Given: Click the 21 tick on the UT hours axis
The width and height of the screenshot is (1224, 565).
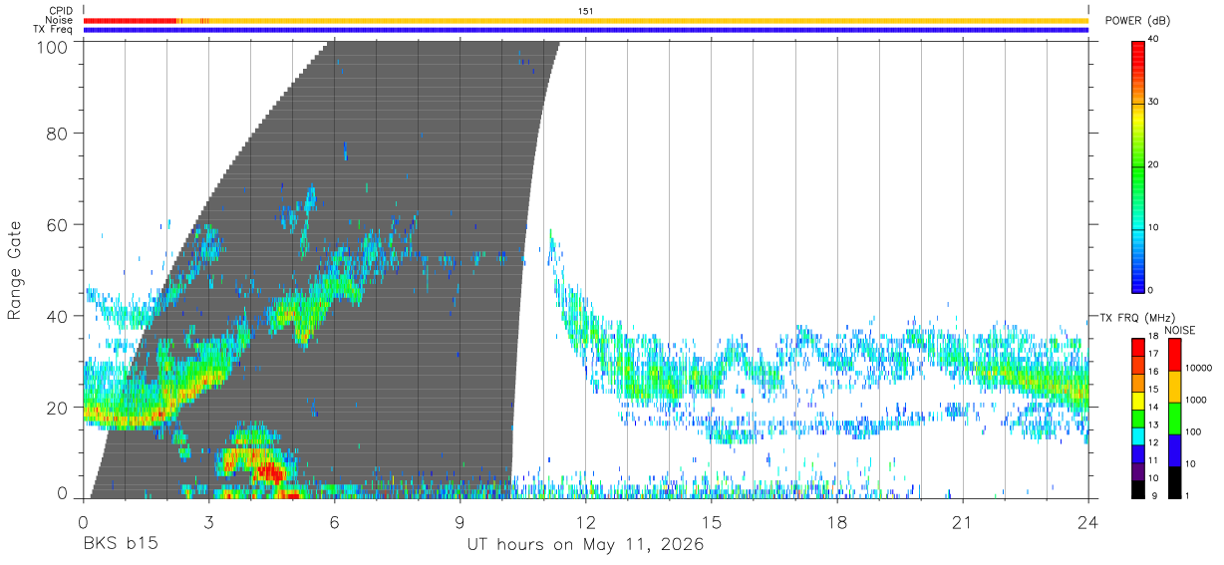Looking at the screenshot, I should pyautogui.click(x=963, y=522).
